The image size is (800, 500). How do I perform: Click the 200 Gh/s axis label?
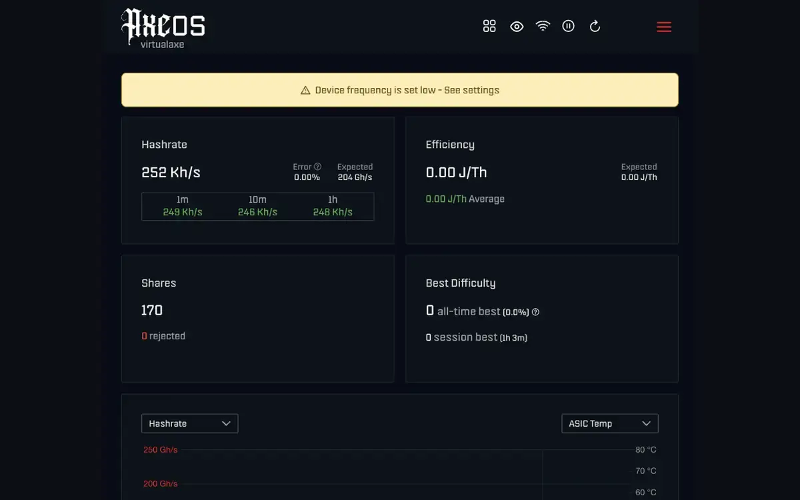point(161,484)
